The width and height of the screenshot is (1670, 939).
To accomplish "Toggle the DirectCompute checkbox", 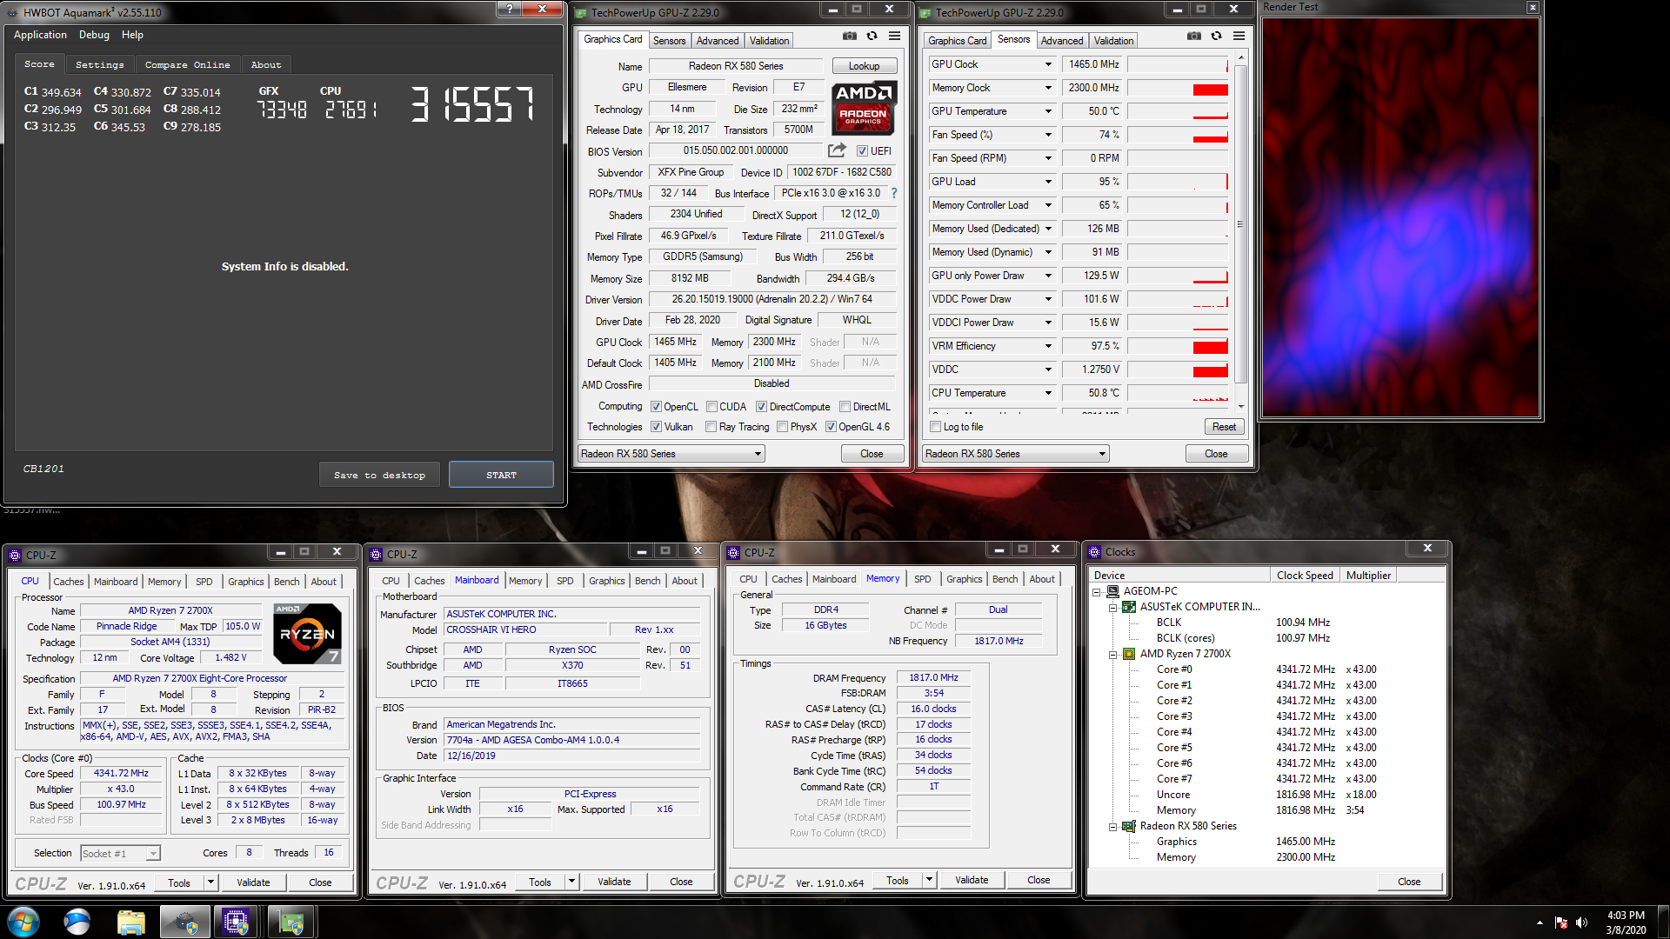I will [x=761, y=406].
